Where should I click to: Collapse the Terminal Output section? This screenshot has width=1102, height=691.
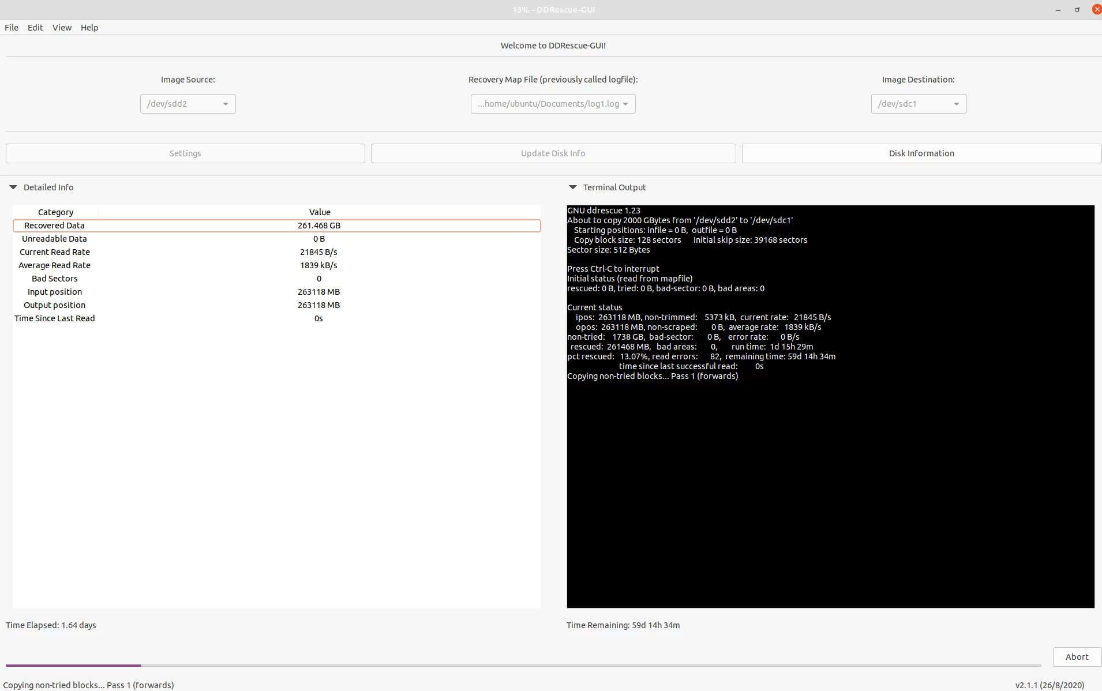pos(573,187)
